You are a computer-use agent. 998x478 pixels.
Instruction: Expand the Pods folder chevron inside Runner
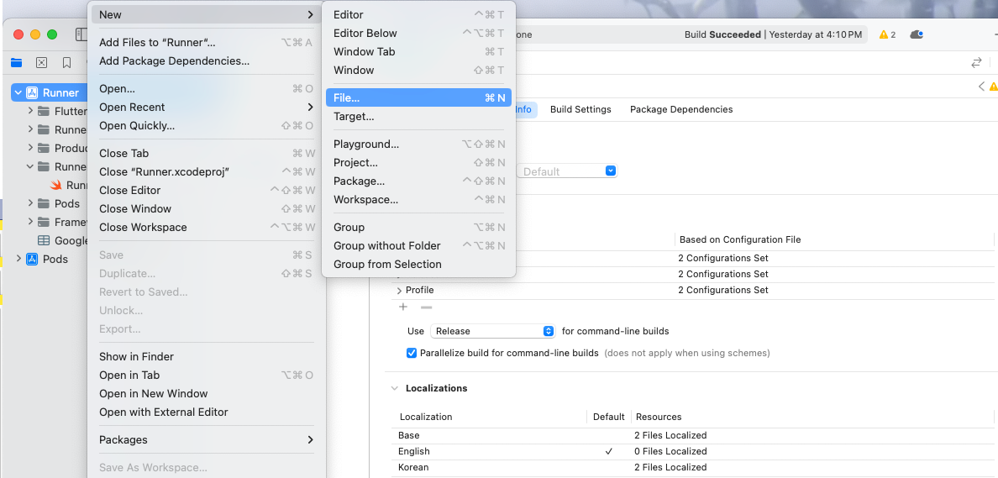coord(30,203)
